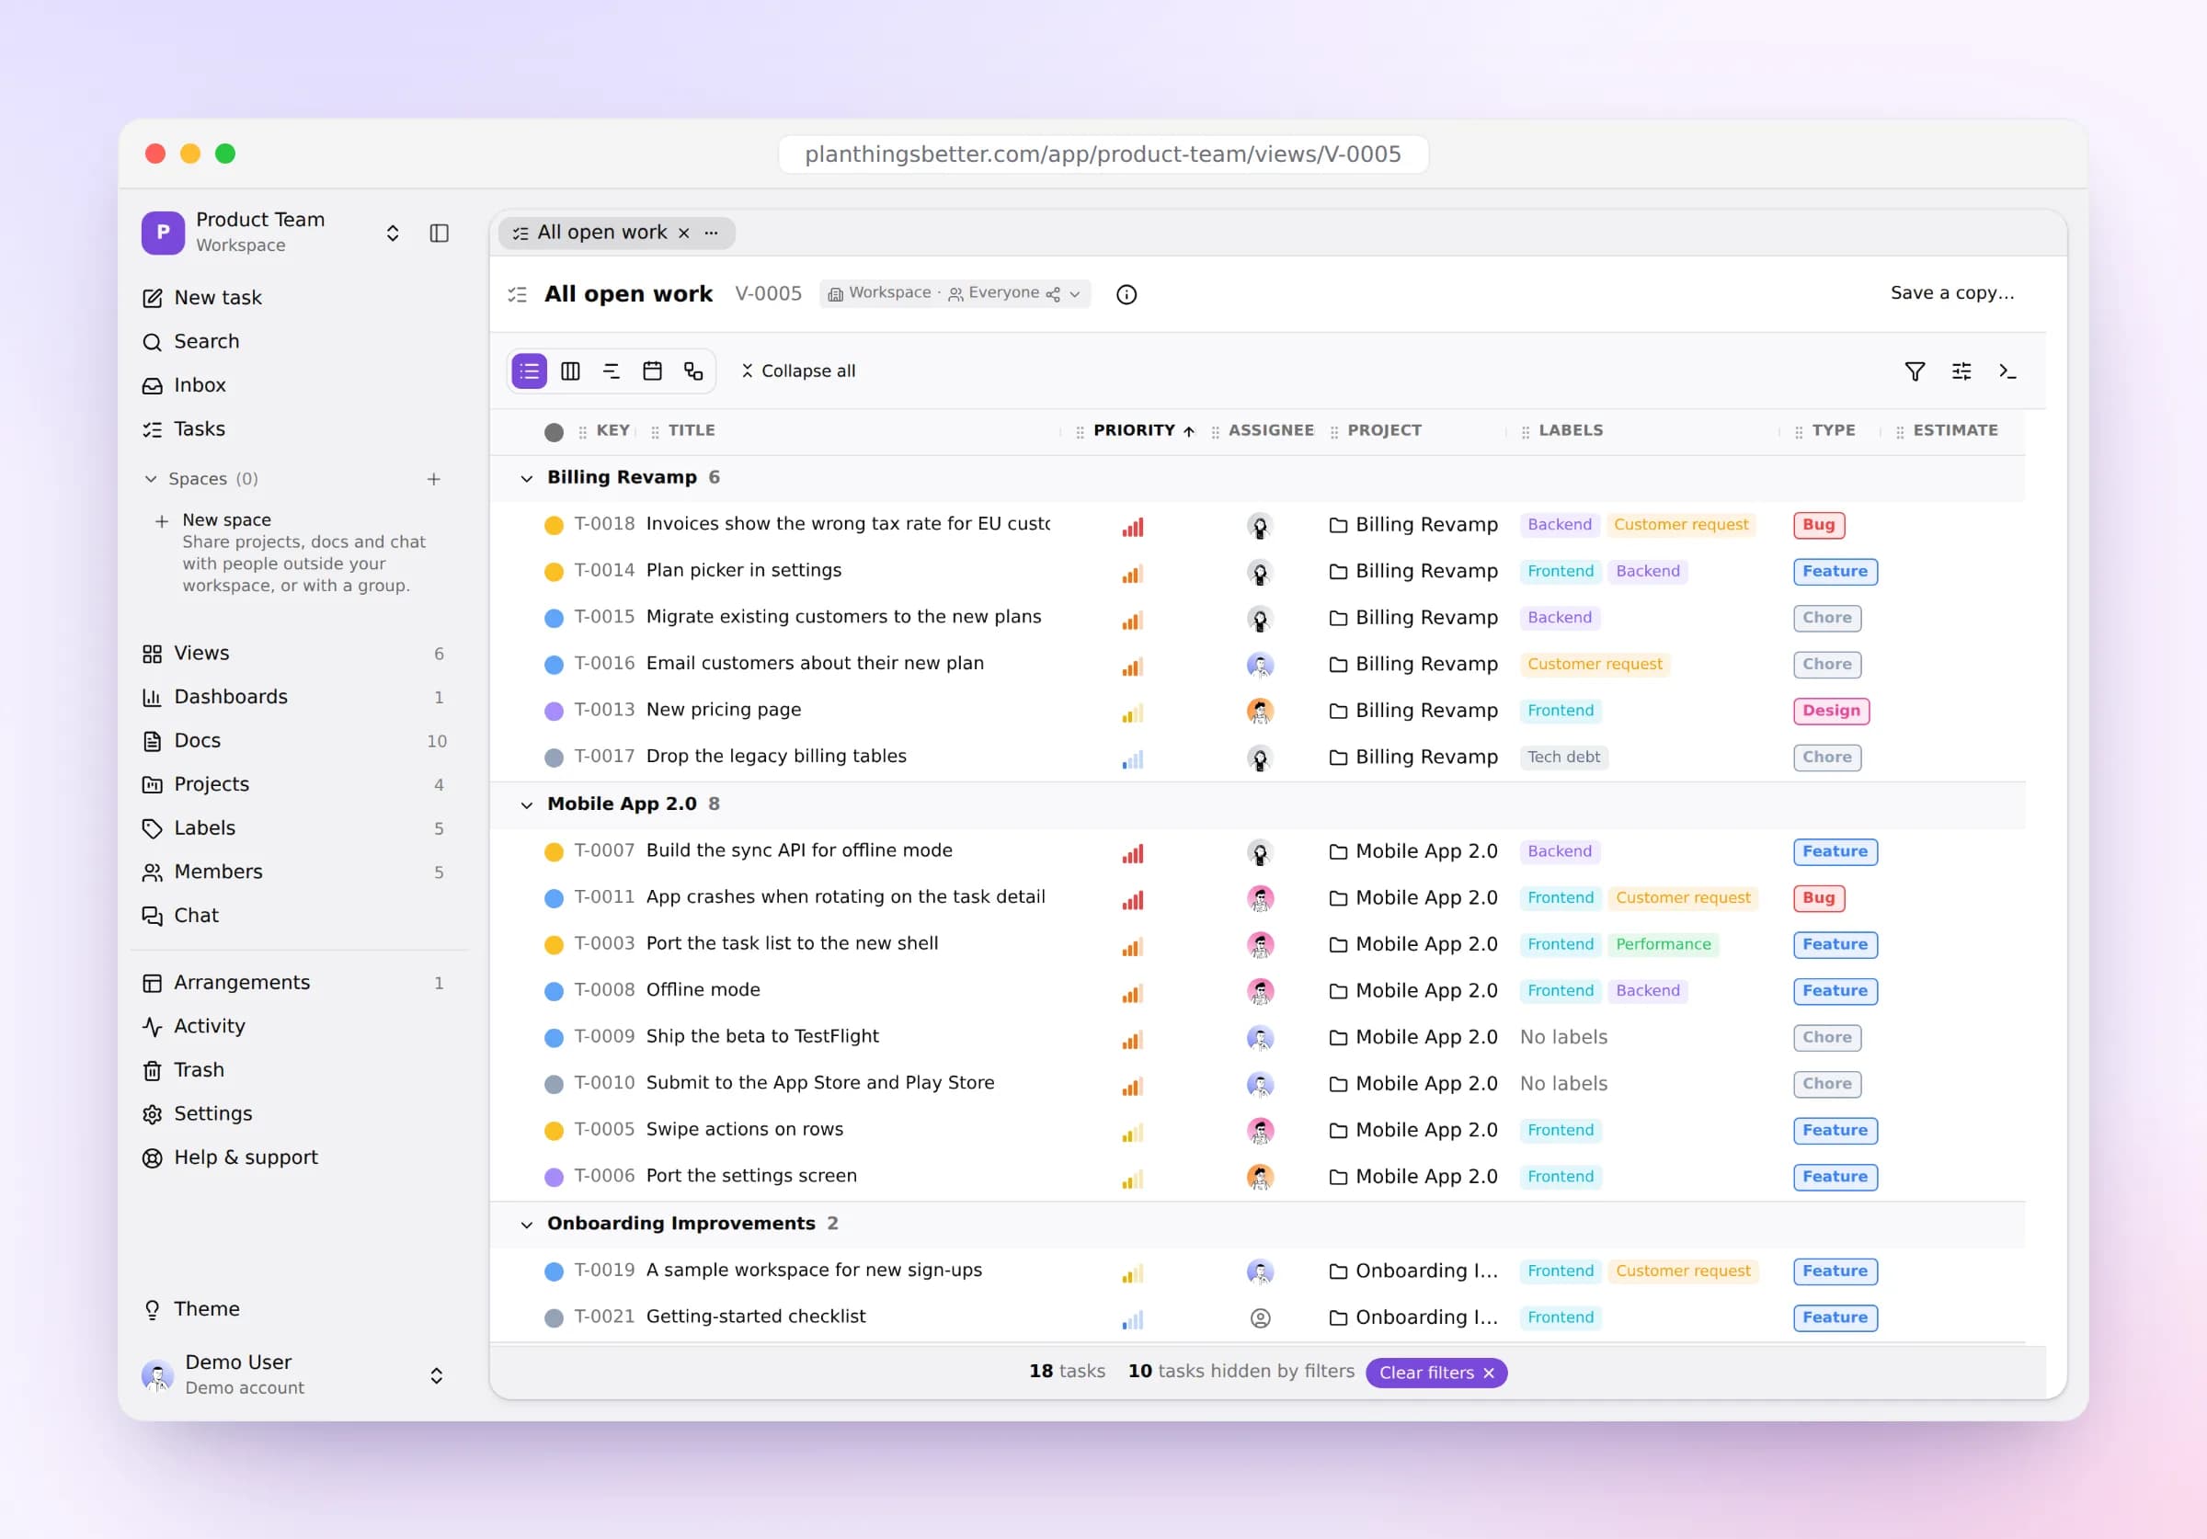Click Tech debt label on T-0017
Screen dimensions: 2207x1539
(1563, 758)
